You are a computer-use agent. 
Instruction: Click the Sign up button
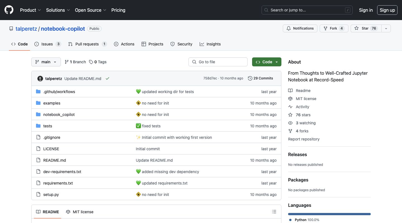[387, 10]
